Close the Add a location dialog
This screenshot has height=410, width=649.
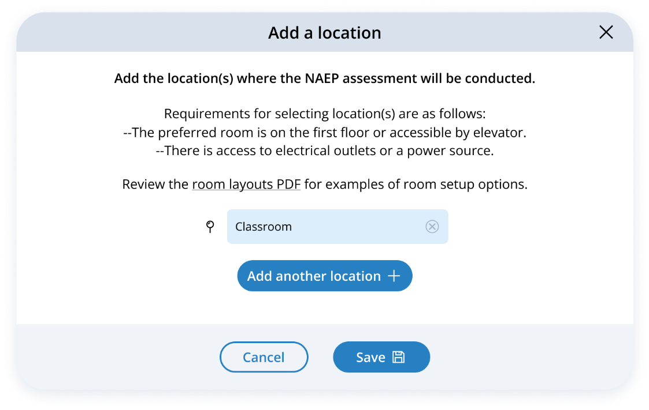coord(606,32)
